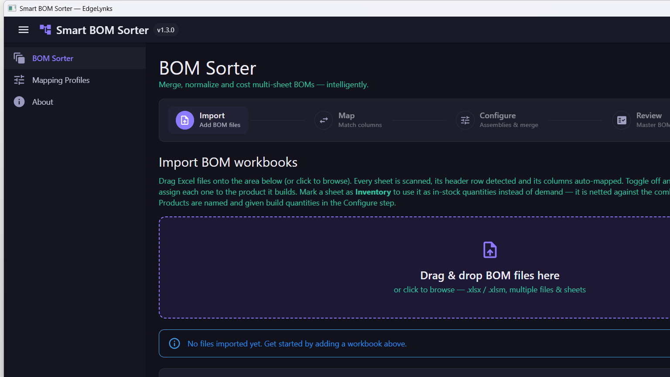
Task: Click the Configure step sliders icon
Action: [x=465, y=120]
